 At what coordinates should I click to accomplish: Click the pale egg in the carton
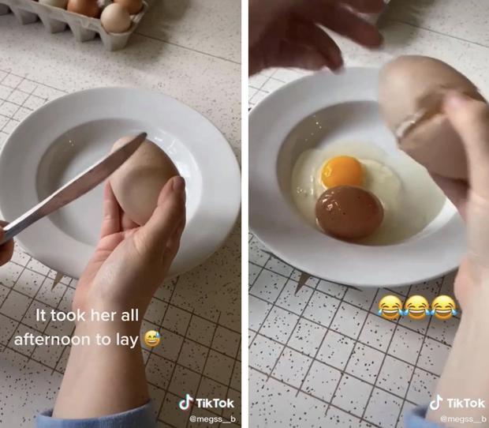point(116,18)
